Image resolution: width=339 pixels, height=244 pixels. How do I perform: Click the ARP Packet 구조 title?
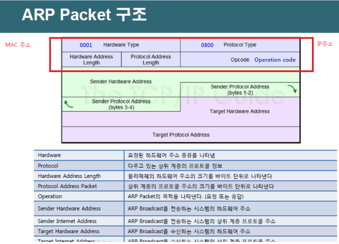[x=85, y=15]
